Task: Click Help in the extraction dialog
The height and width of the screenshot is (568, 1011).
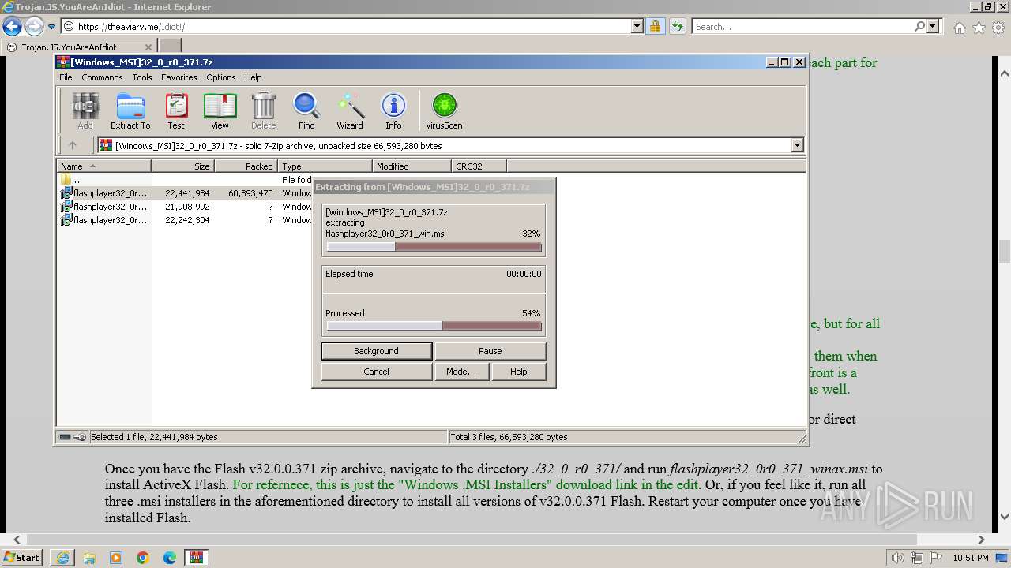Action: pos(518,372)
